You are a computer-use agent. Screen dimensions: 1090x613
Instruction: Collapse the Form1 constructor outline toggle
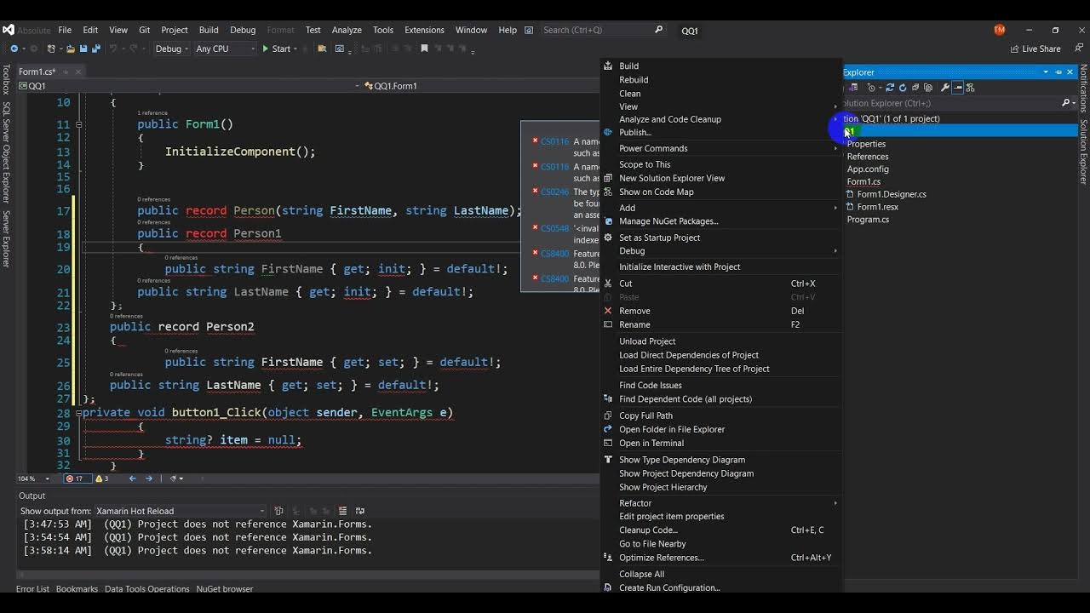coord(78,124)
